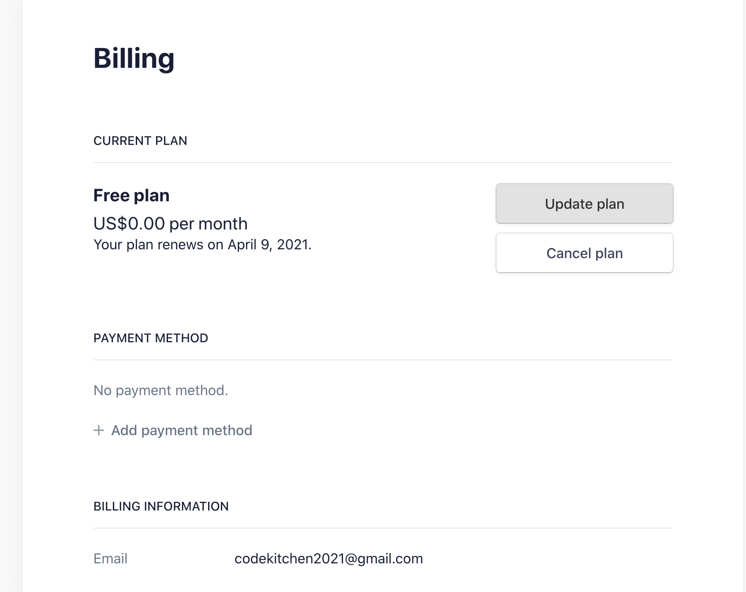The image size is (746, 592).
Task: Click the Email field label
Action: (x=110, y=559)
